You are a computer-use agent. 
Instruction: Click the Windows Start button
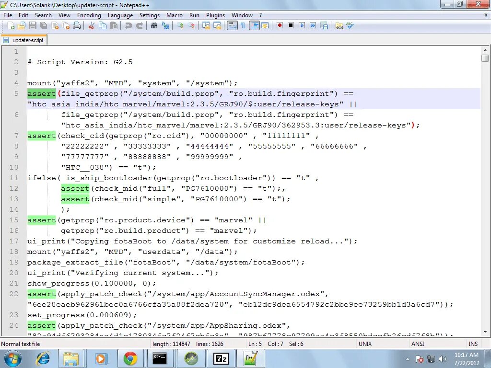pos(12,358)
